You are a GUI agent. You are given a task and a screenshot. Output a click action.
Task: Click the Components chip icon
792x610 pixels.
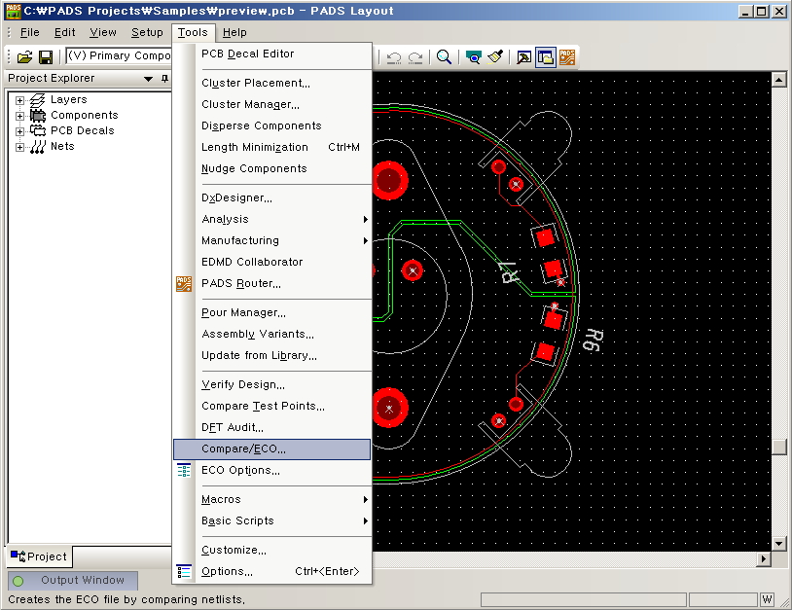point(37,116)
